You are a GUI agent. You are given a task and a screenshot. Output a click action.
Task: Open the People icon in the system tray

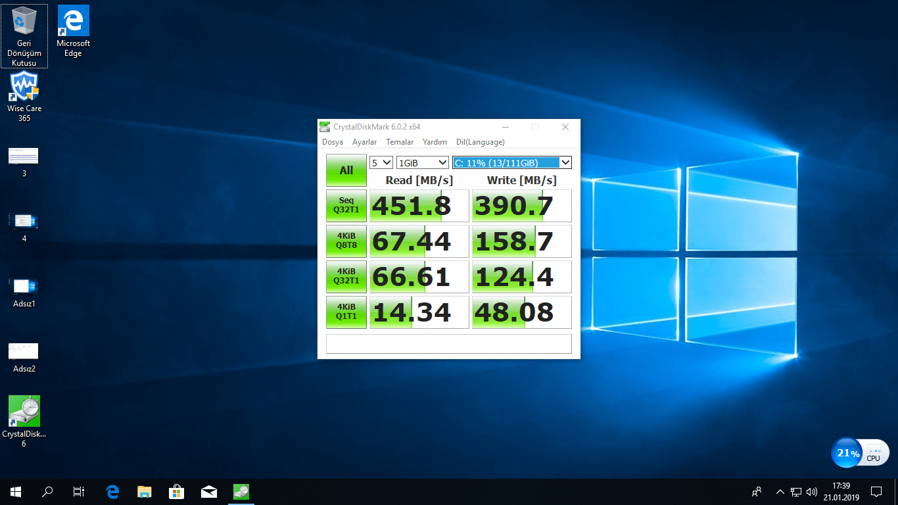click(757, 491)
